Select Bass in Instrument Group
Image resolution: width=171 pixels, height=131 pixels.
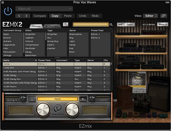(x=6, y=34)
